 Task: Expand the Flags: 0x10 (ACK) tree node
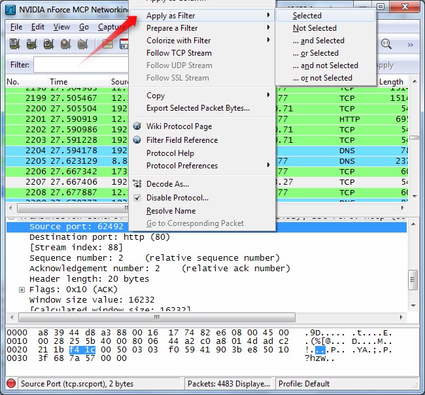click(x=22, y=290)
